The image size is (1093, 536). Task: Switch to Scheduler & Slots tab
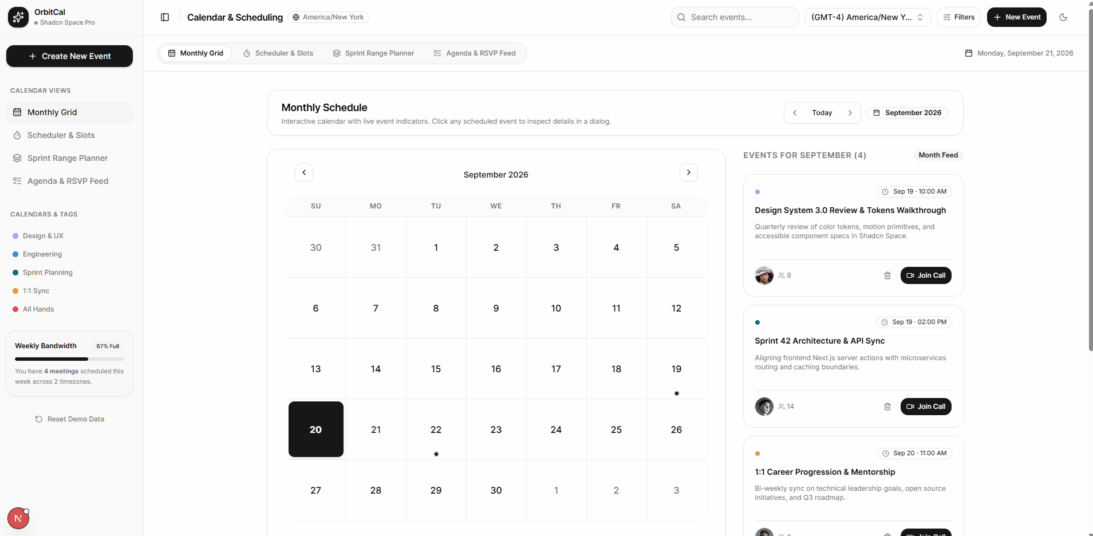pyautogui.click(x=278, y=53)
